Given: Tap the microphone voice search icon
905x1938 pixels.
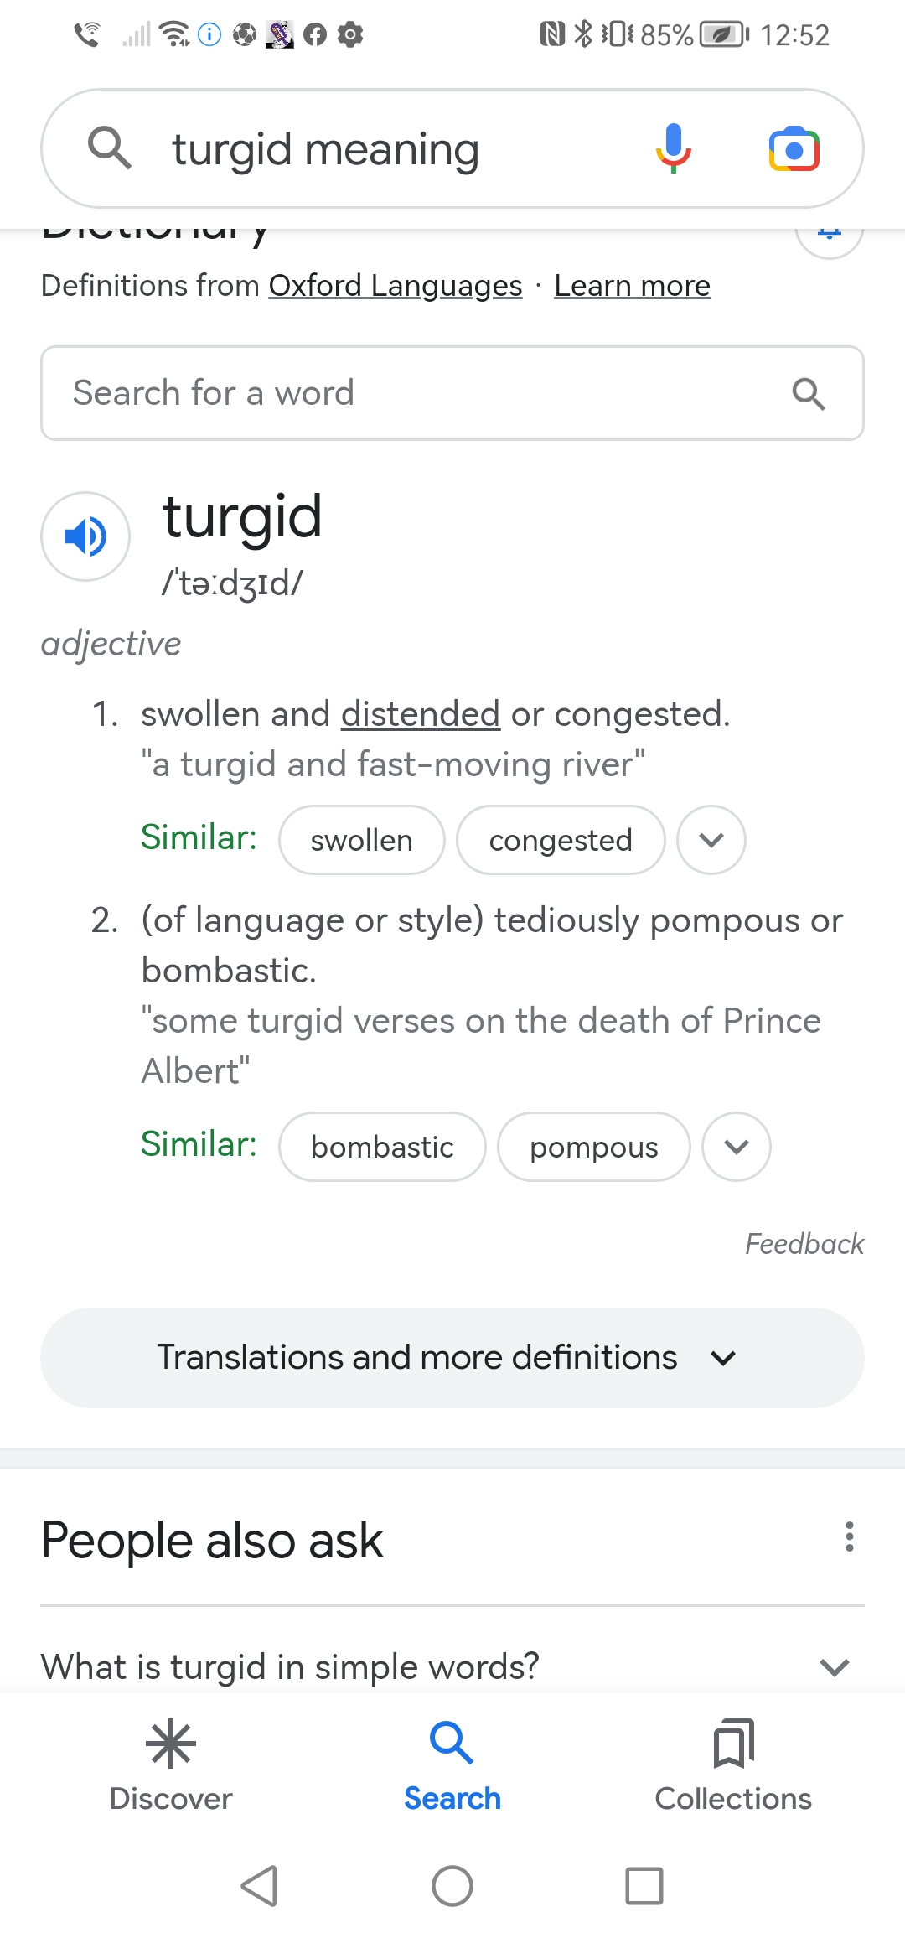Looking at the screenshot, I should pyautogui.click(x=674, y=148).
